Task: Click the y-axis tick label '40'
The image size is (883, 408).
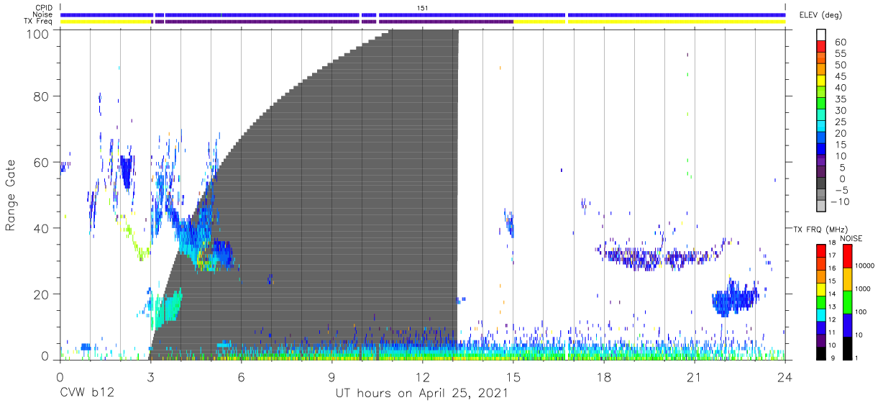Action: 41,228
